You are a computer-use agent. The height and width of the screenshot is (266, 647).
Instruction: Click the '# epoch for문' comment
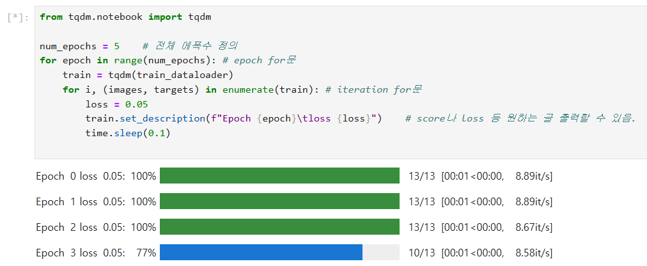259,60
